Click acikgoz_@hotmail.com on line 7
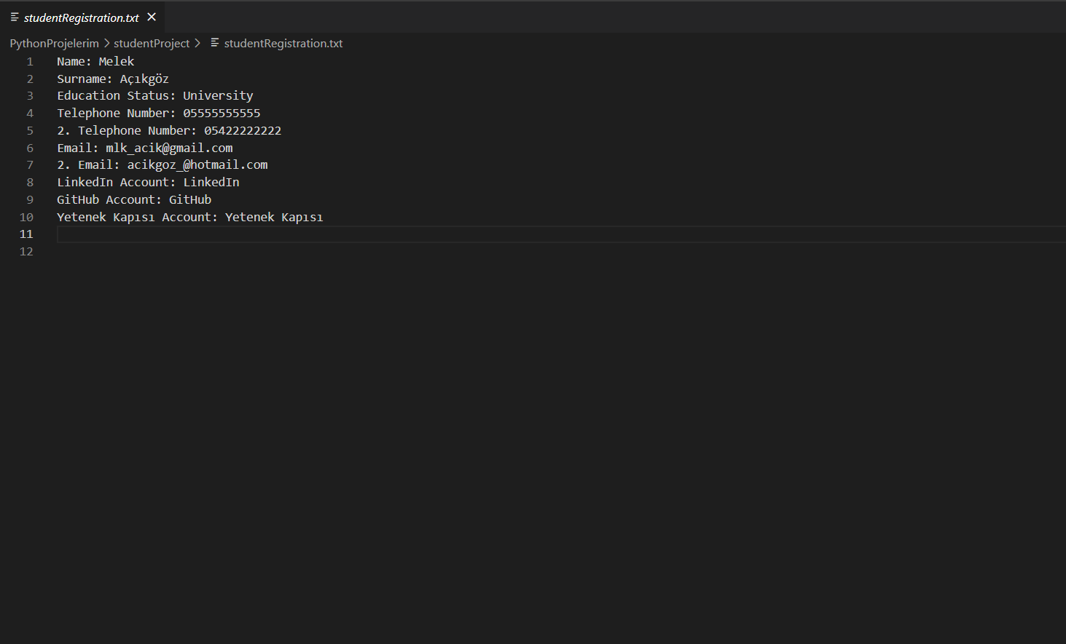The width and height of the screenshot is (1066, 644). pyautogui.click(x=197, y=164)
